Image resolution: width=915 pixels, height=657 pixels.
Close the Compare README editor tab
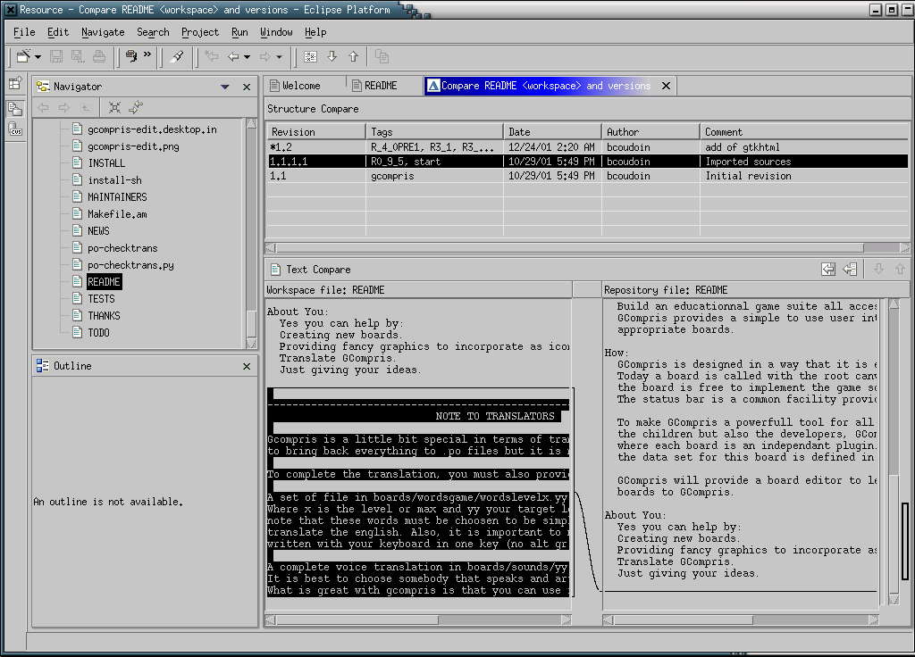click(x=666, y=86)
